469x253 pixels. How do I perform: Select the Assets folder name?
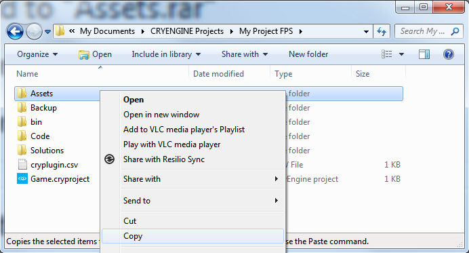[41, 94]
